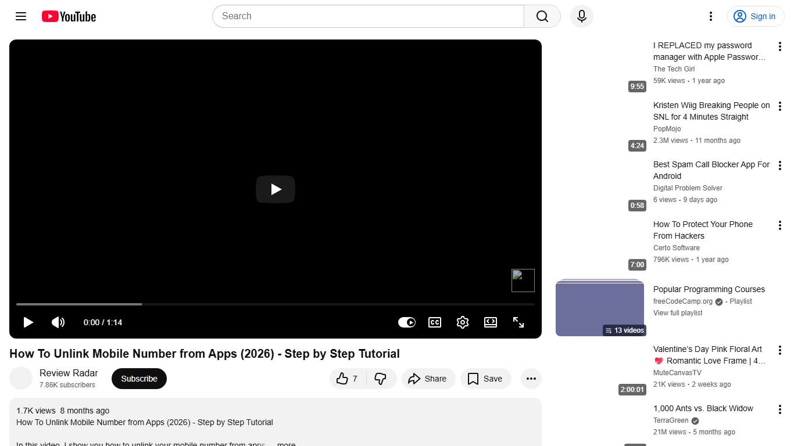This screenshot has width=794, height=446.
Task: Open the Popular Programming Courses playlist thumbnail
Action: click(x=600, y=307)
